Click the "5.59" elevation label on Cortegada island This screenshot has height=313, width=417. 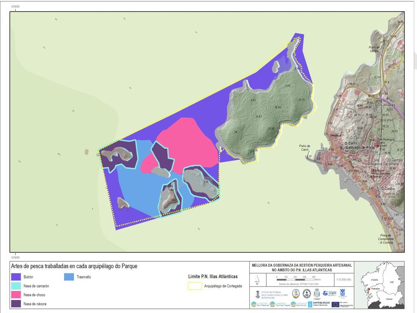[x=288, y=86]
